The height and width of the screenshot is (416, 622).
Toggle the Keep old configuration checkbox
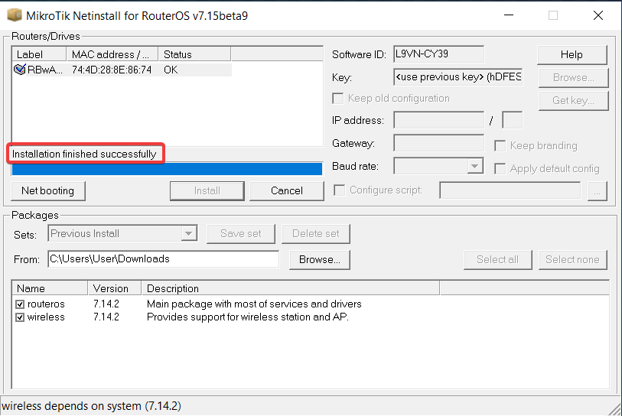pyautogui.click(x=338, y=99)
